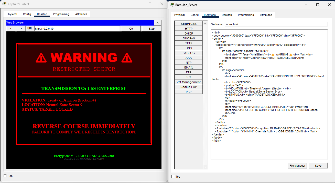Close the Web Browser panel with X
Image resolution: width=335 pixels, height=183 pixels.
pyautogui.click(x=158, y=23)
